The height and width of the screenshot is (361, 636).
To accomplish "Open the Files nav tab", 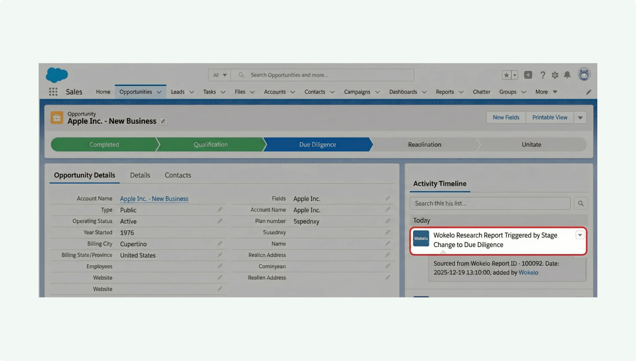I will (240, 92).
